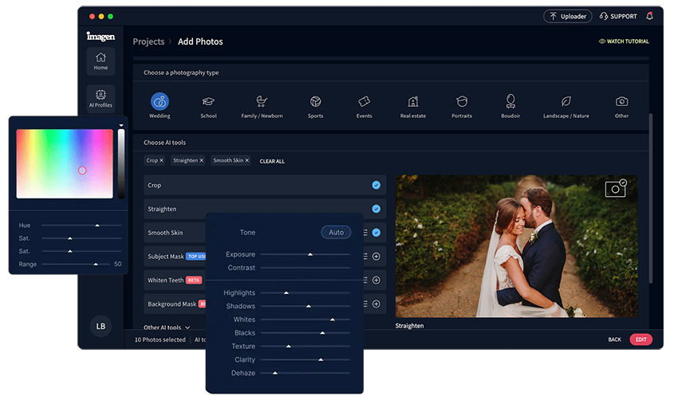The width and height of the screenshot is (678, 396).
Task: Select the Wedding photography type icon
Action: (160, 102)
